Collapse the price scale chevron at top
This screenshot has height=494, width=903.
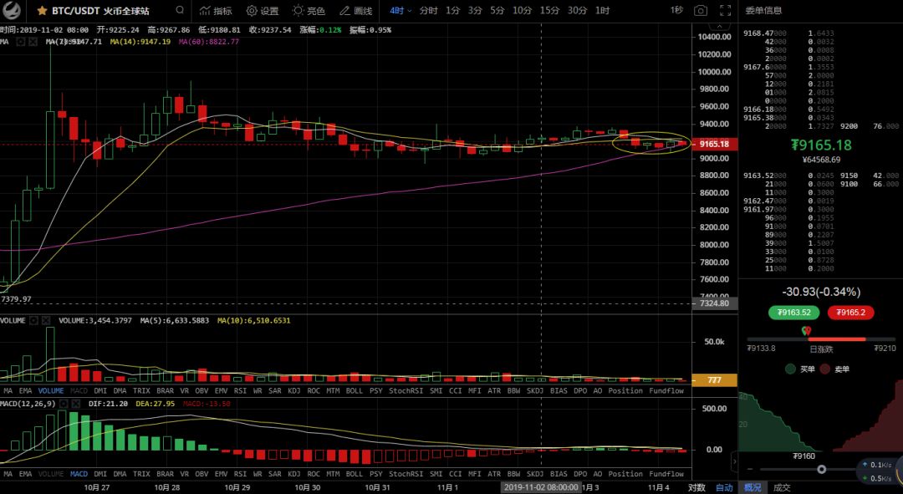[718, 27]
